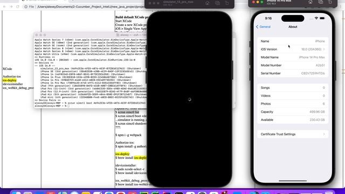Tap the Capacity row
345x194 pixels.
tap(293, 112)
